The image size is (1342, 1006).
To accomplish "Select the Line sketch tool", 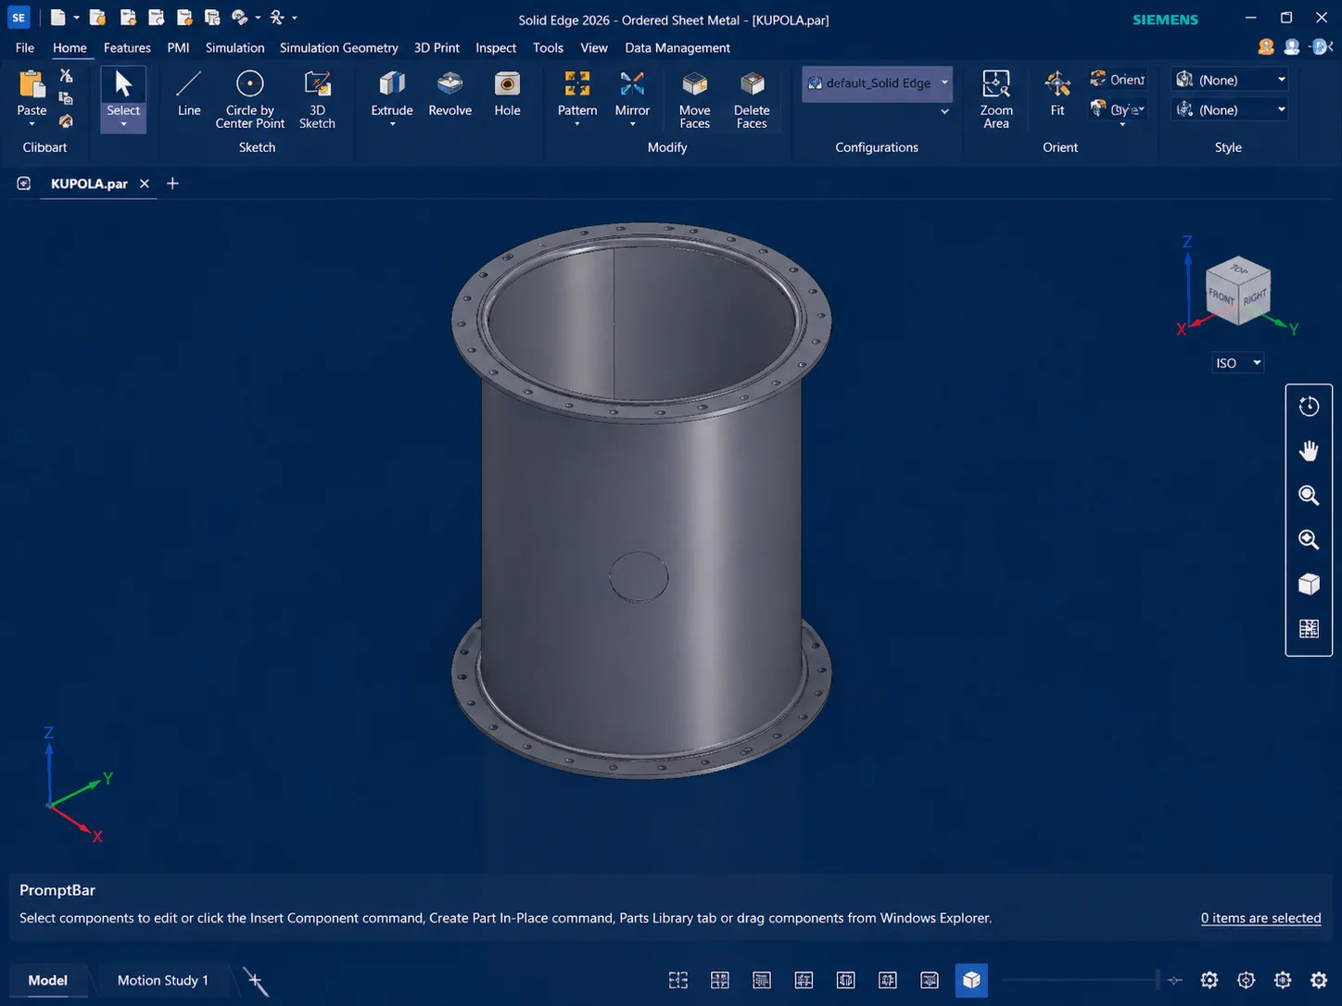I will (188, 93).
